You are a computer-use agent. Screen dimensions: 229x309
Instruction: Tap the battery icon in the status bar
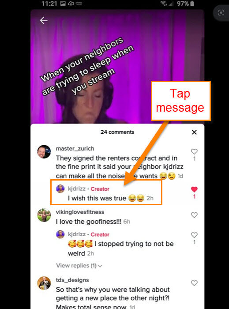[192, 4]
